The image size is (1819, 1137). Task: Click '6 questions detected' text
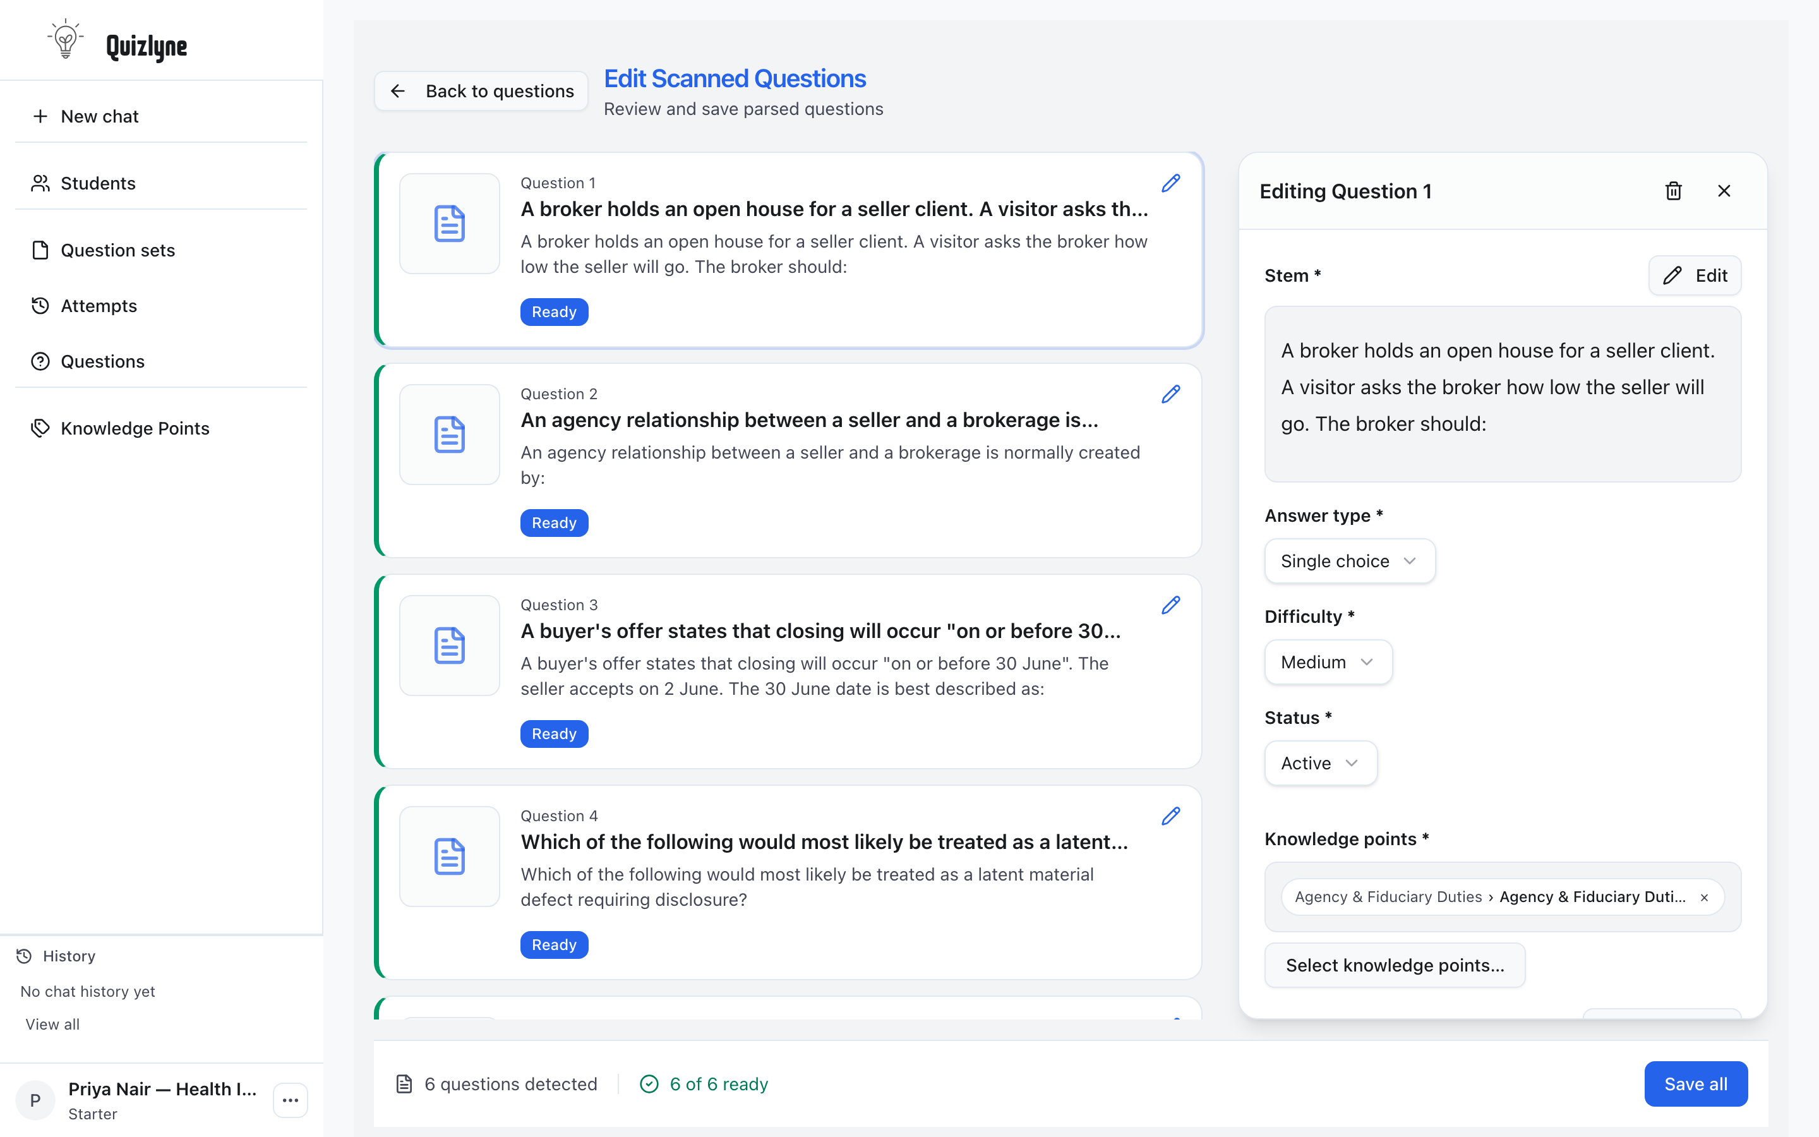(x=511, y=1083)
